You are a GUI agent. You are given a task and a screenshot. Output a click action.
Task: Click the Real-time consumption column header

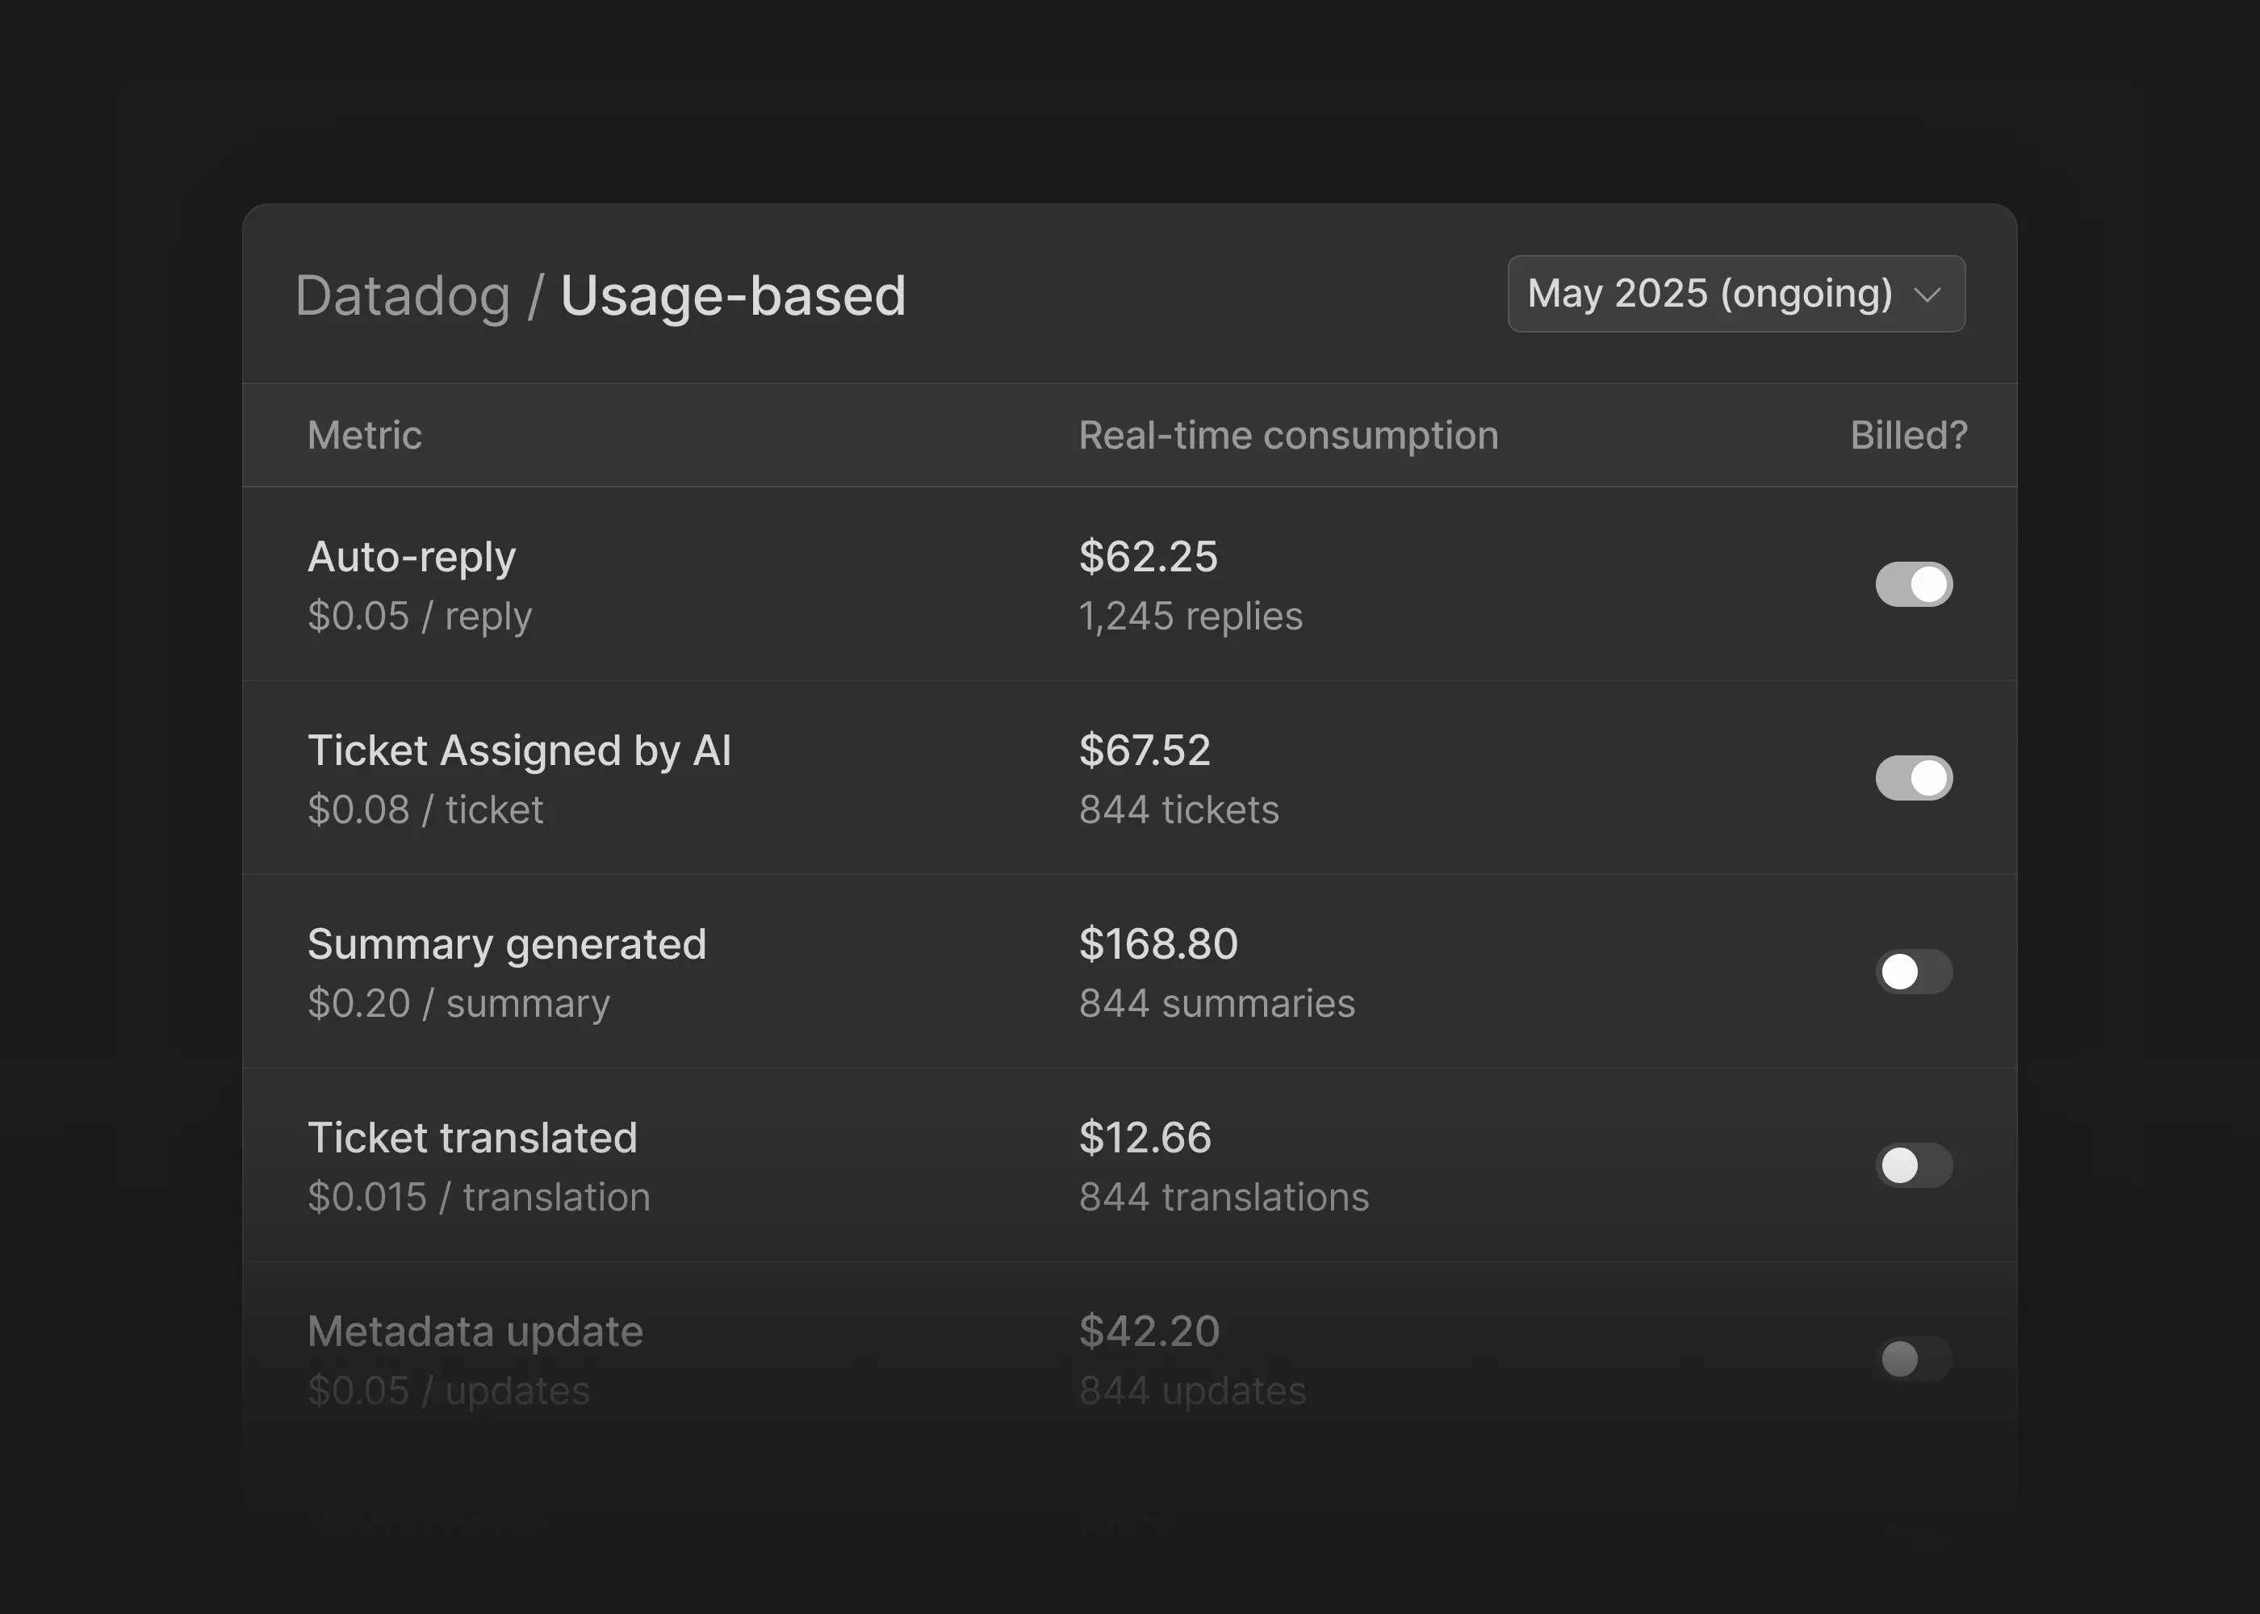point(1288,435)
